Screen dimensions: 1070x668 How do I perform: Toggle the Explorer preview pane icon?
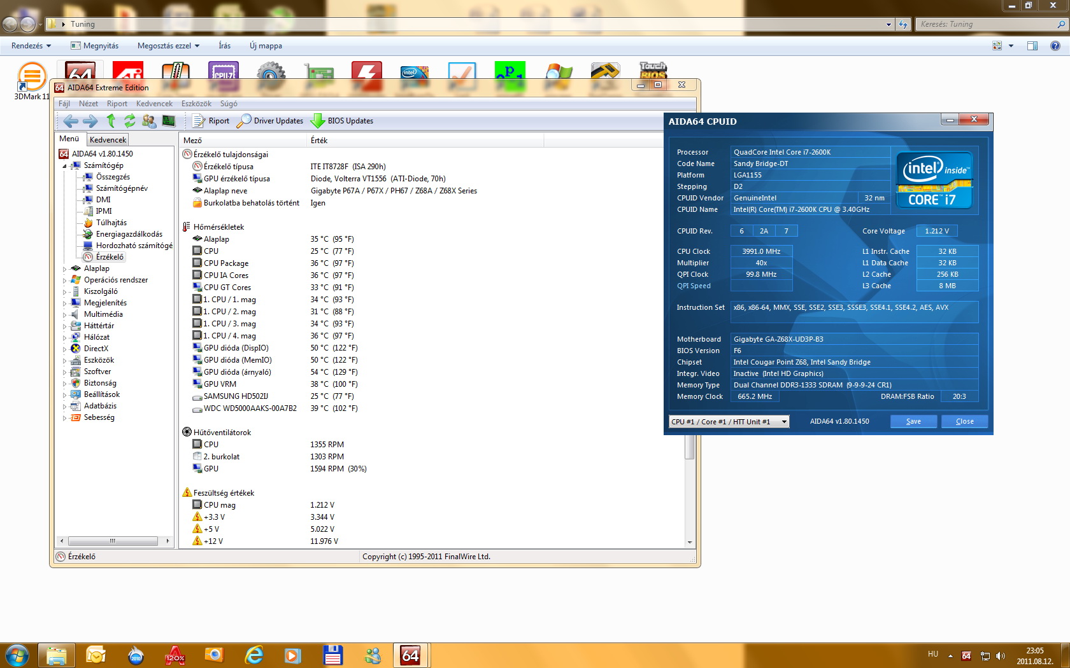pos(1032,46)
